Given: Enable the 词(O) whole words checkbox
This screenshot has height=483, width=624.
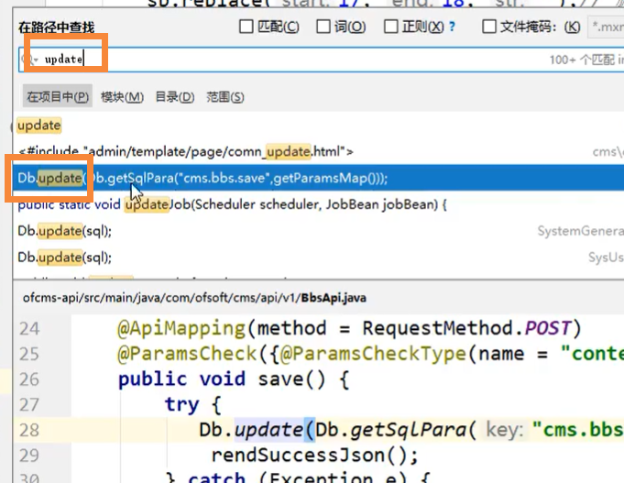Looking at the screenshot, I should tap(323, 27).
